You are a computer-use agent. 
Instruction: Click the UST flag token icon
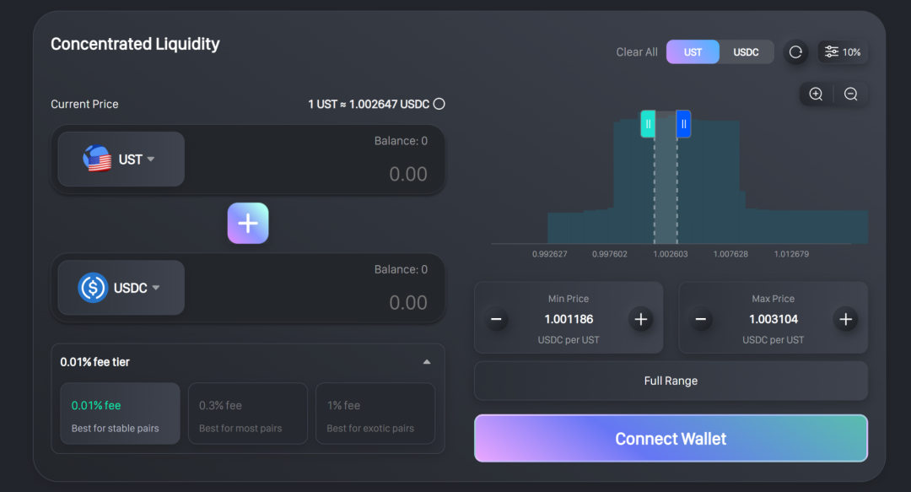tap(97, 159)
